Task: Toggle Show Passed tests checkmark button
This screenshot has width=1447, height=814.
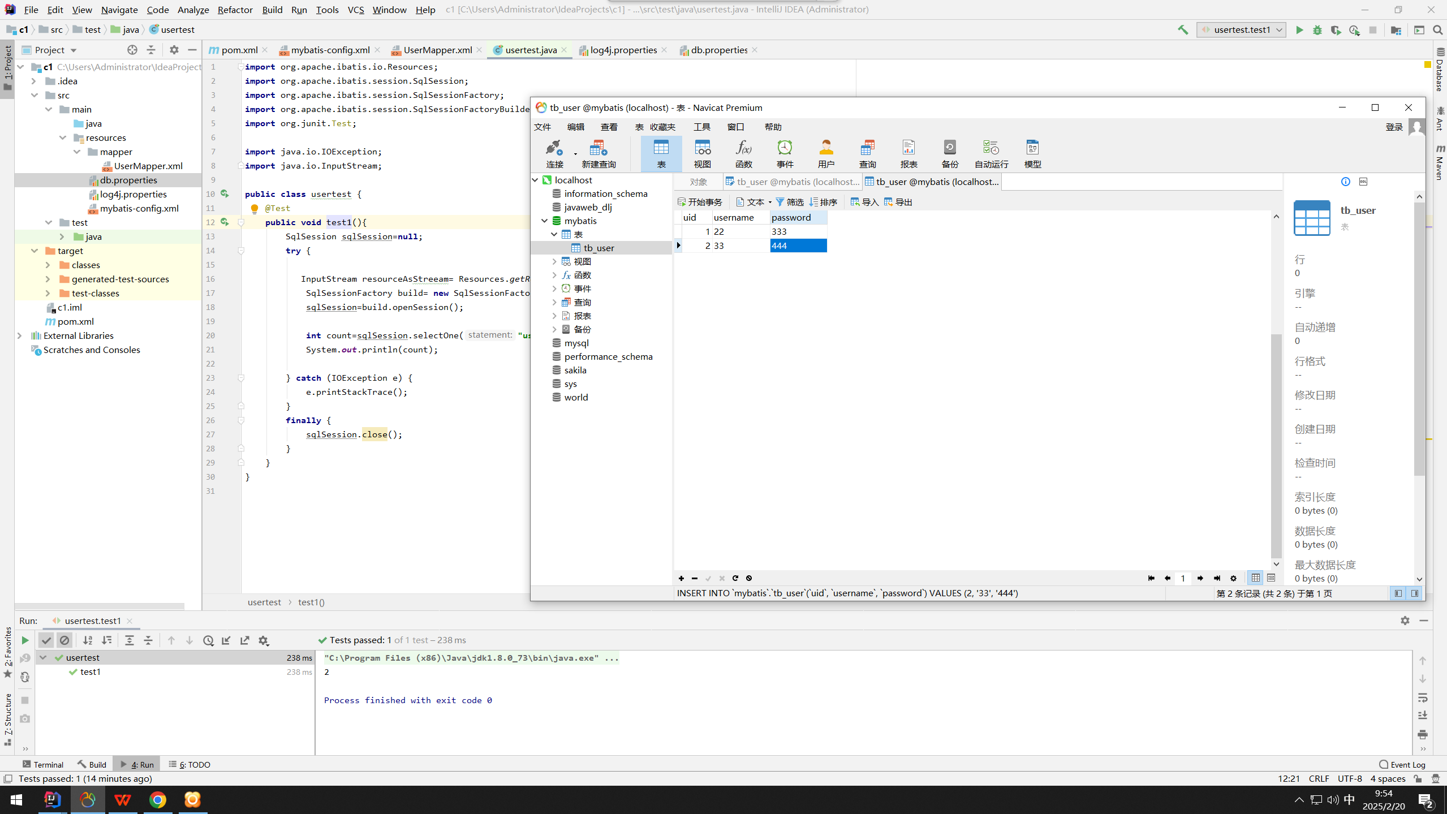Action: coord(46,640)
